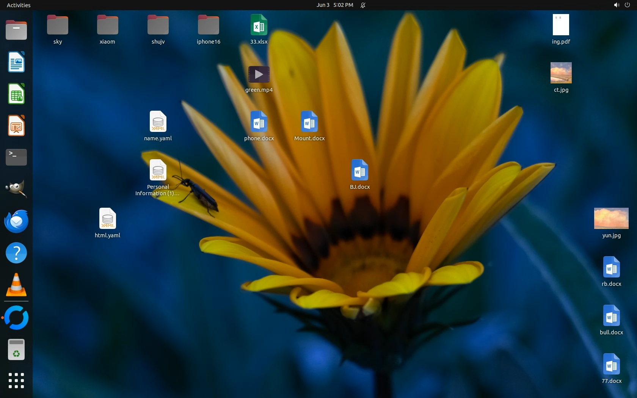The width and height of the screenshot is (637, 398).
Task: Click the Activities button
Action: [19, 5]
